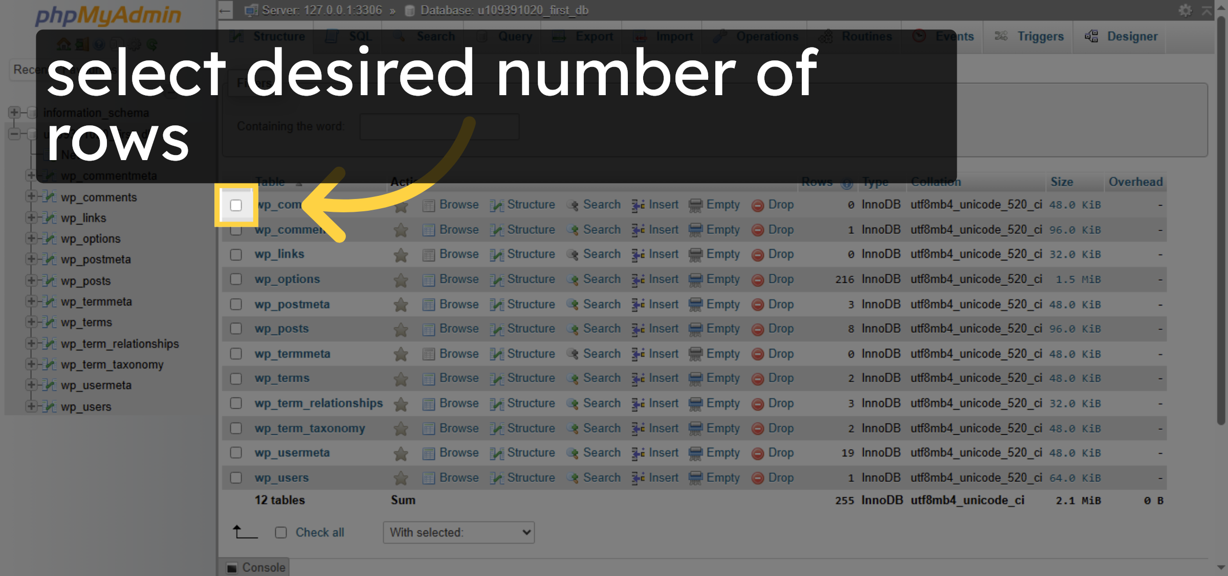Click the Containing the word input field
The height and width of the screenshot is (576, 1228).
click(x=439, y=126)
